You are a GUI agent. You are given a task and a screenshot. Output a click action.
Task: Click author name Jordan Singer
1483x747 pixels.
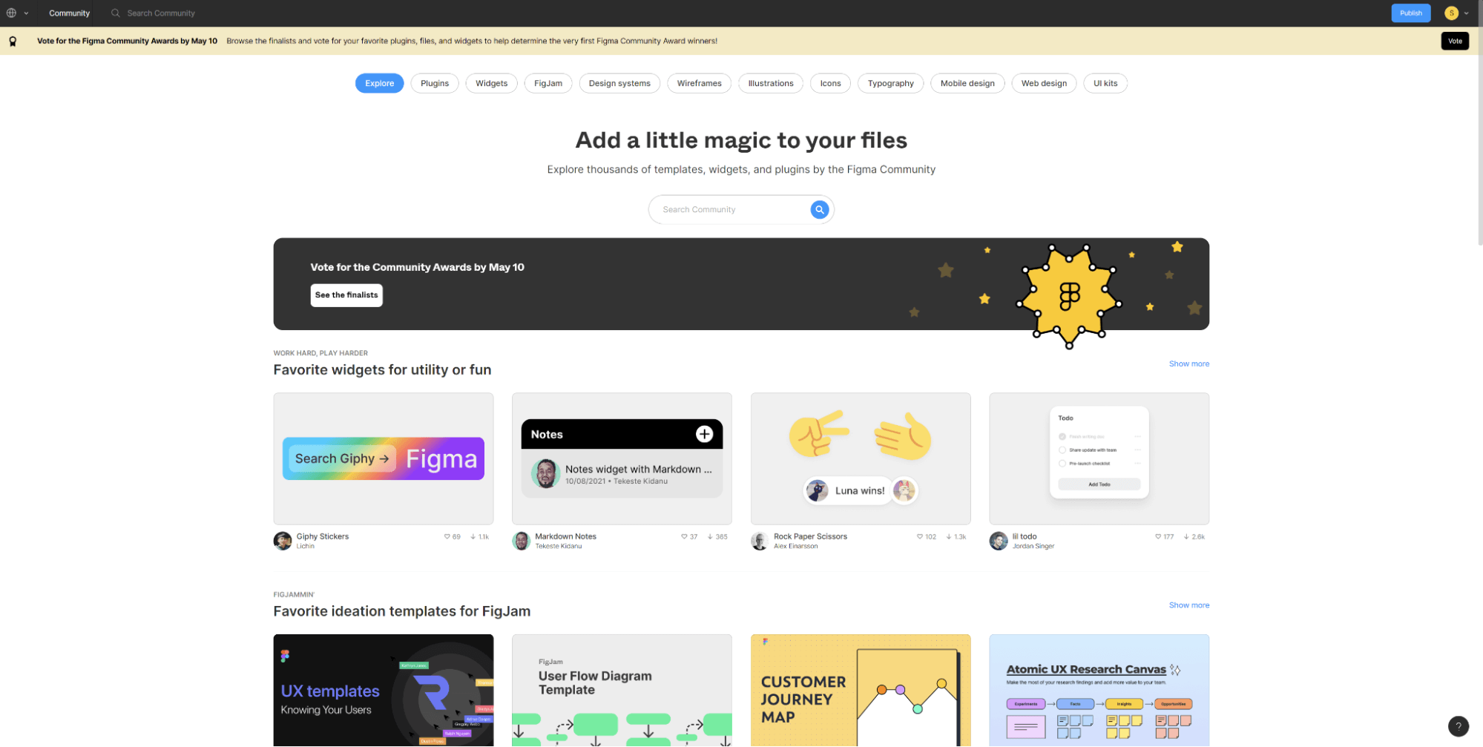(1033, 546)
